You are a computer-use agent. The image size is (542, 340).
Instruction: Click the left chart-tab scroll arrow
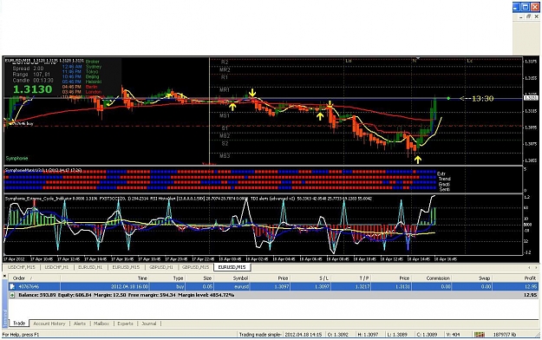529,267
